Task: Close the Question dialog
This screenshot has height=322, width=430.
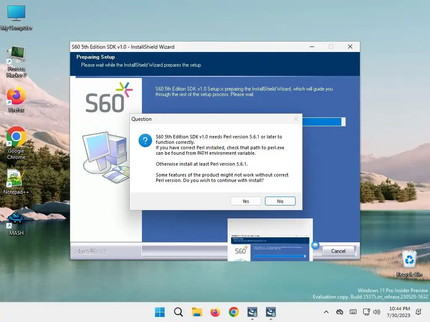Action: pyautogui.click(x=296, y=119)
